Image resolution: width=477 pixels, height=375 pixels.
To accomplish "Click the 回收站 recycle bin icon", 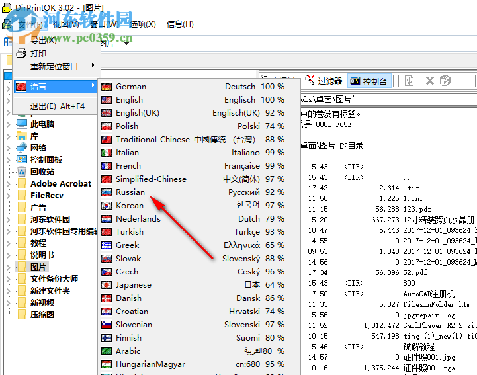I will pos(22,171).
